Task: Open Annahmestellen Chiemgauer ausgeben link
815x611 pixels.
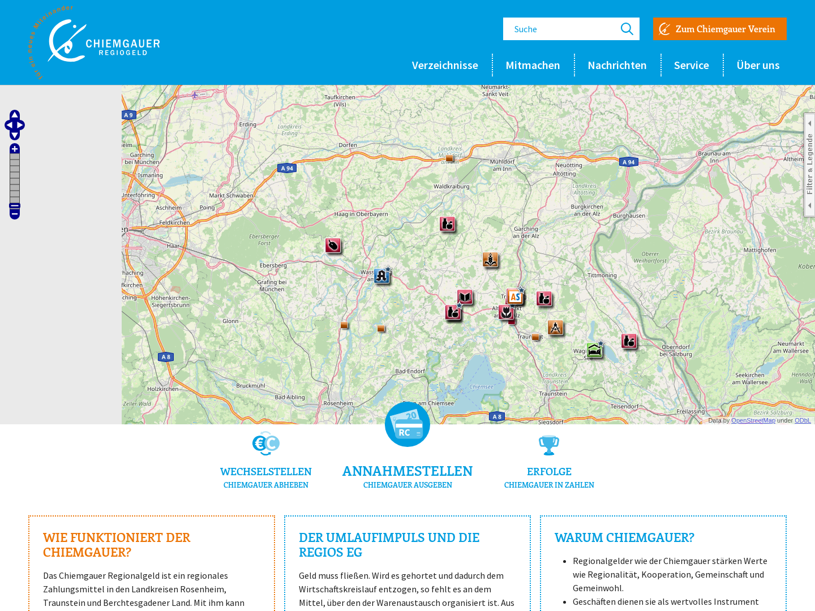Action: [x=407, y=476]
